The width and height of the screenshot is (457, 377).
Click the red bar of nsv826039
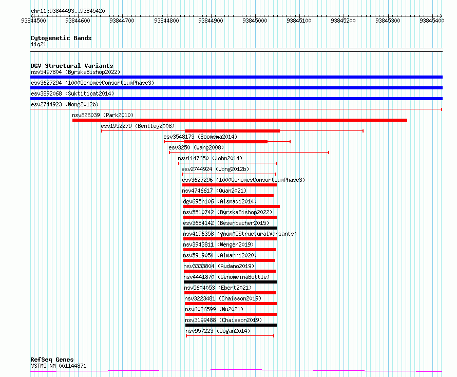pyautogui.click(x=240, y=120)
